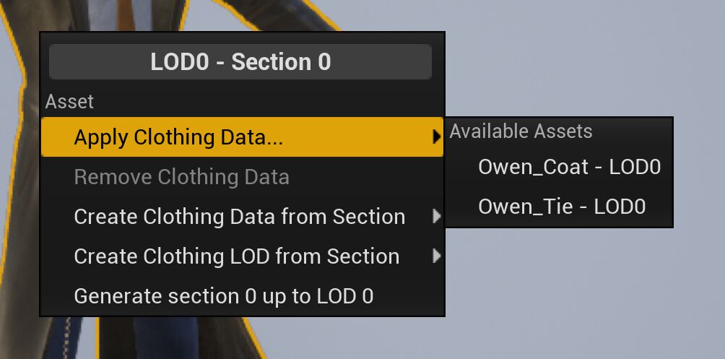Click the character's orange tie in viewport
The width and height of the screenshot is (725, 359).
coord(126,14)
